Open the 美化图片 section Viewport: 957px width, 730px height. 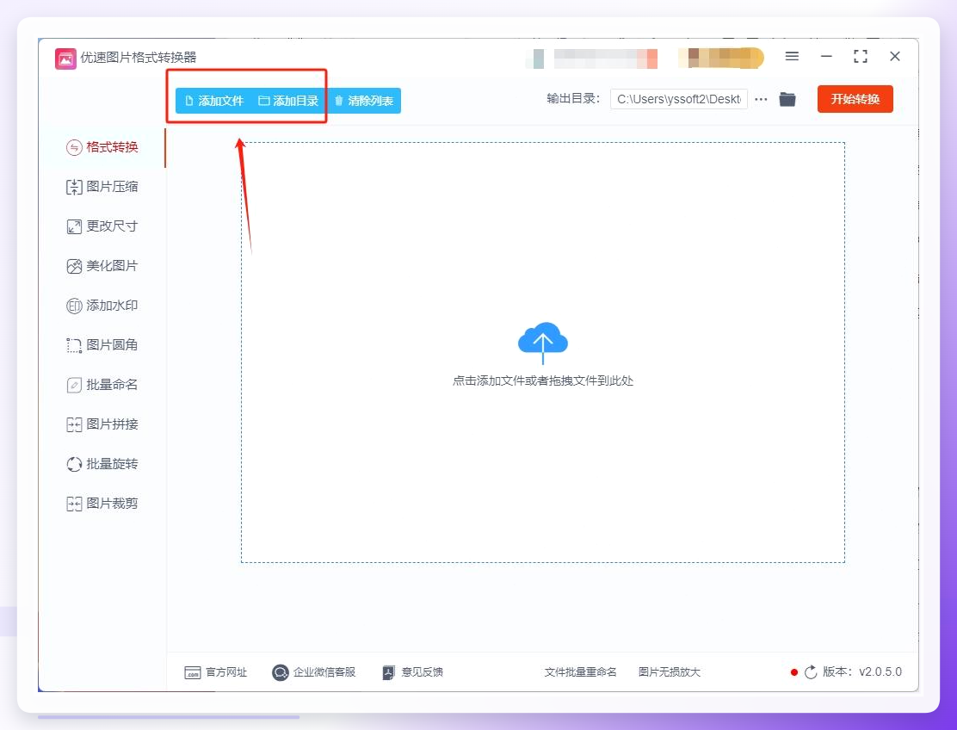click(x=102, y=266)
